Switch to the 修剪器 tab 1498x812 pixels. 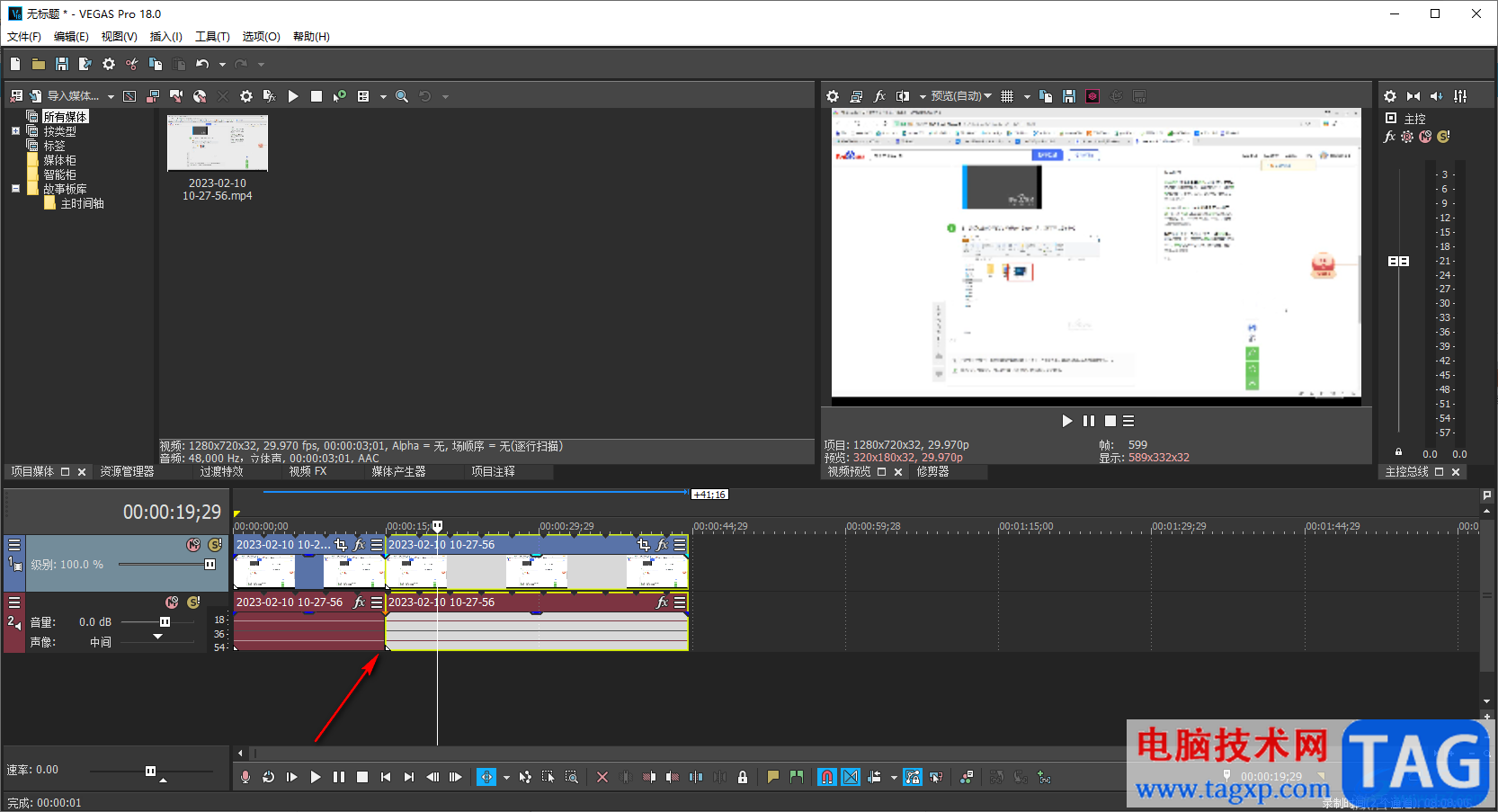(x=932, y=472)
